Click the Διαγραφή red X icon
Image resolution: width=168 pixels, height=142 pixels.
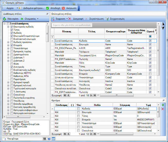[x=70, y=19]
